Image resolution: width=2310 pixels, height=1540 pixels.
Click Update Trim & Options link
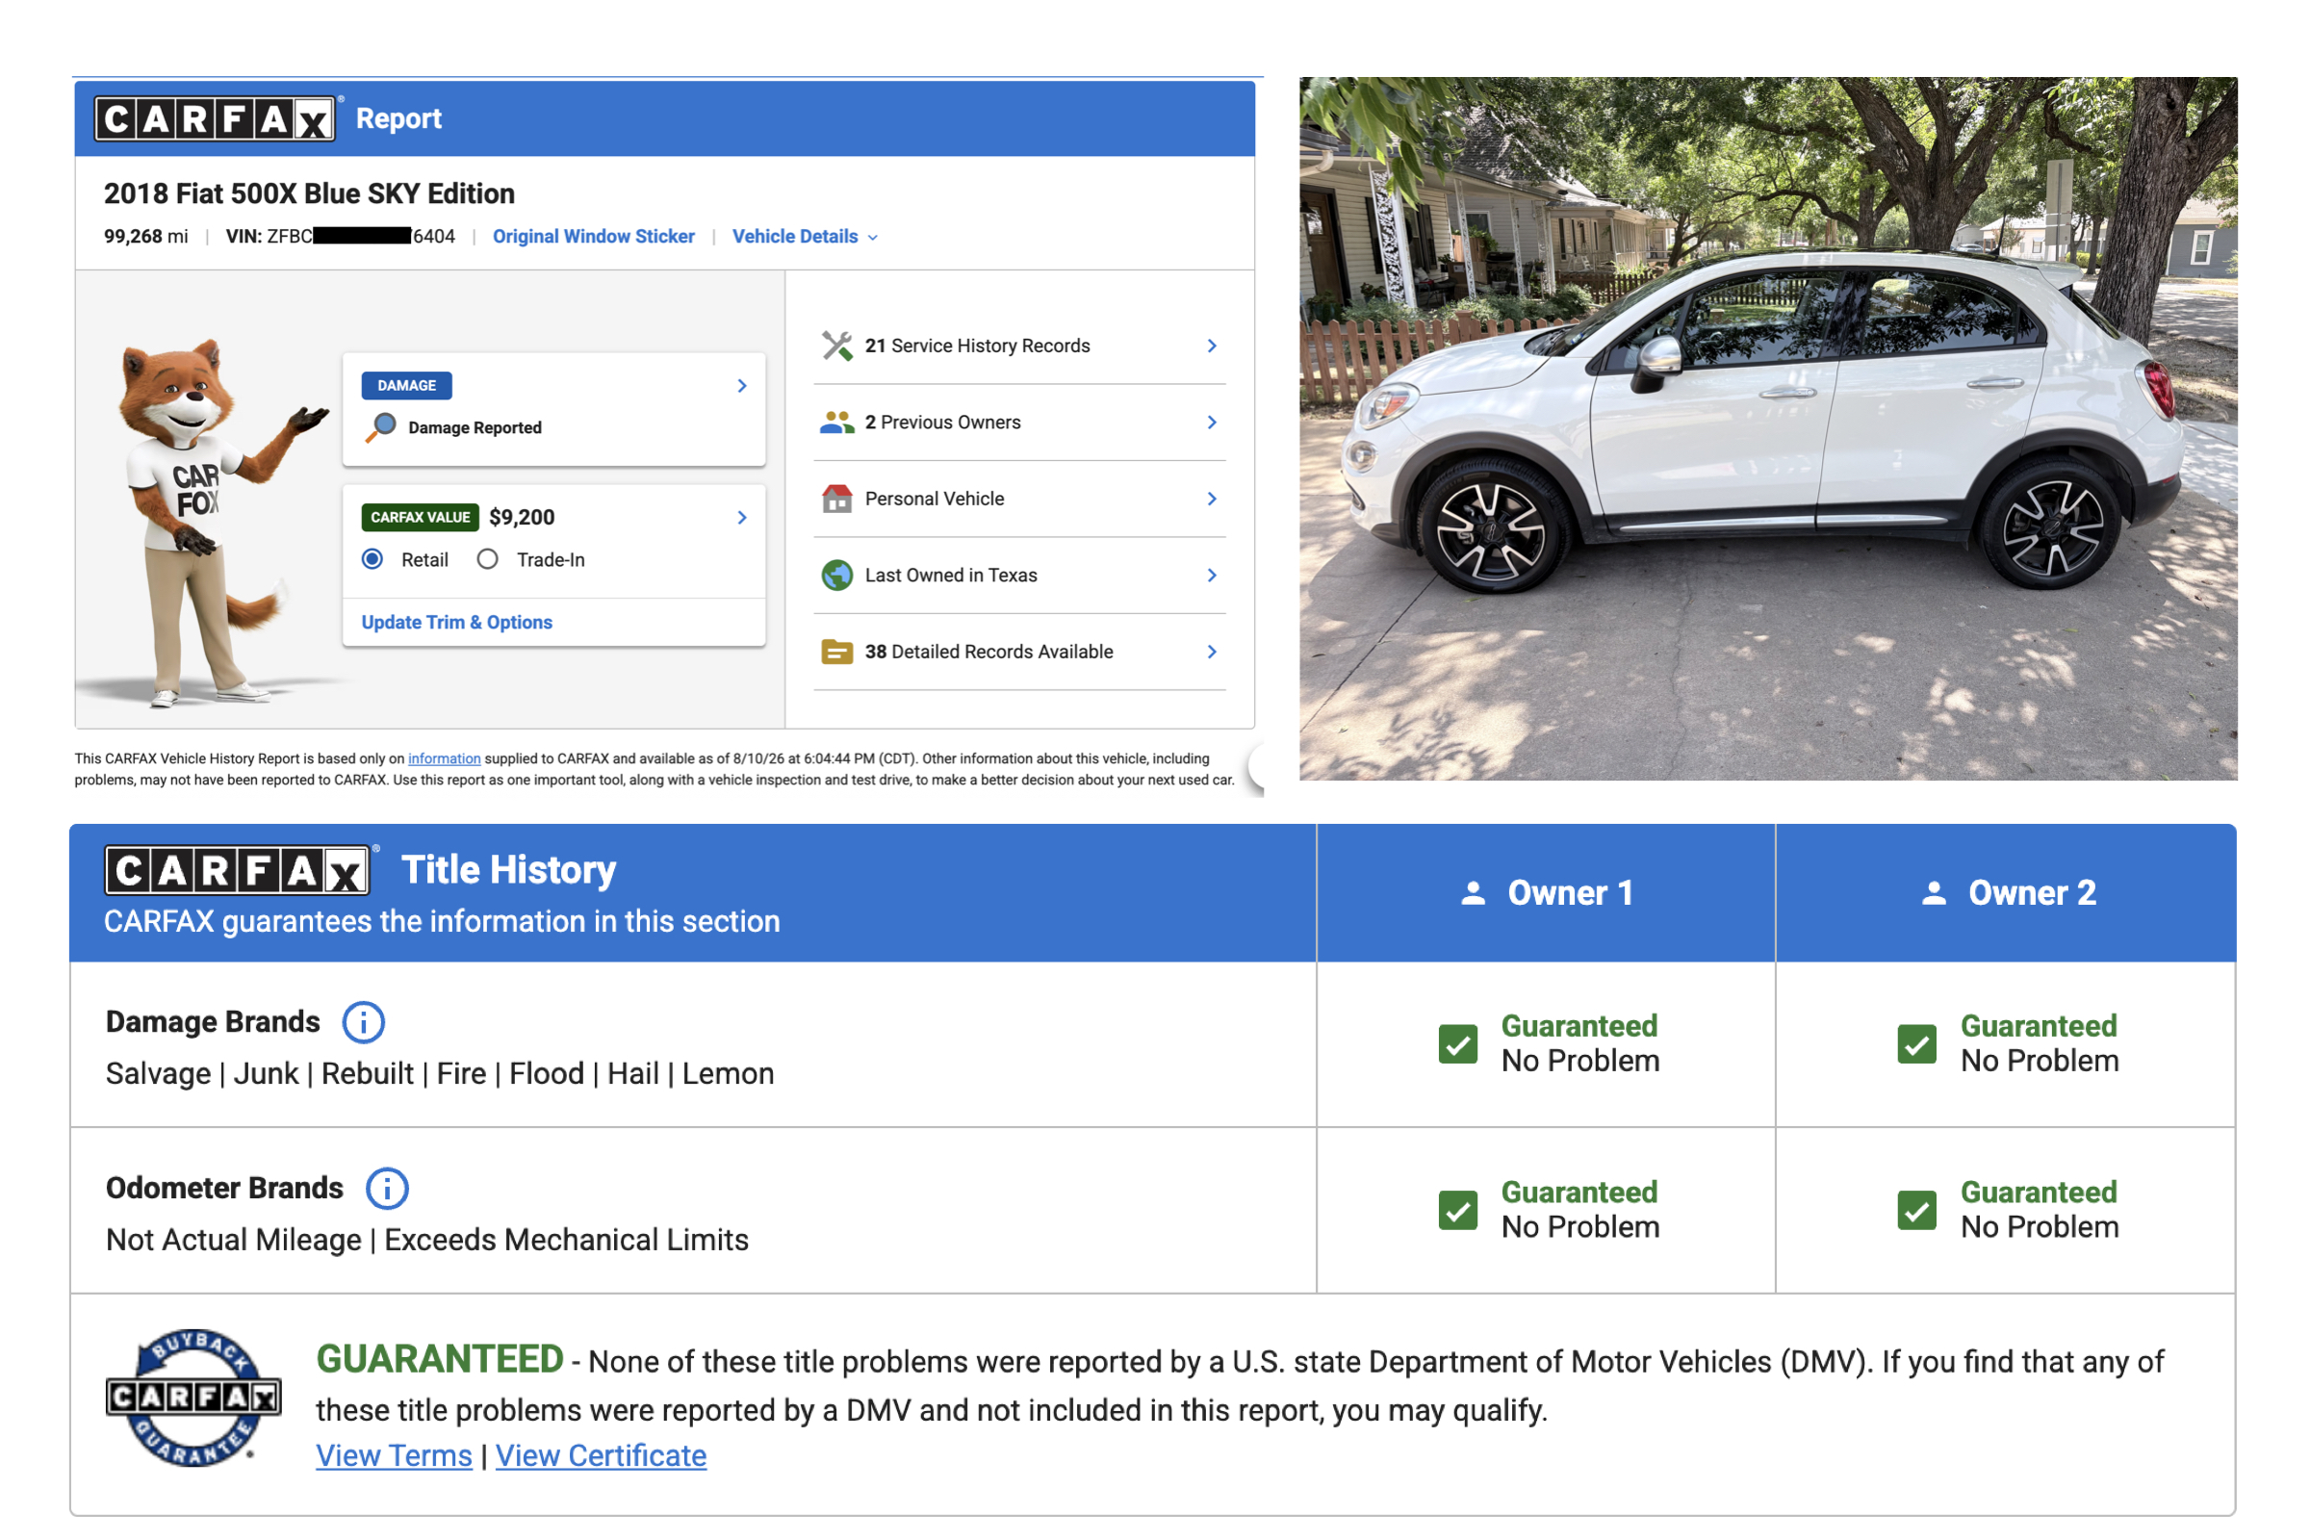pos(456,623)
